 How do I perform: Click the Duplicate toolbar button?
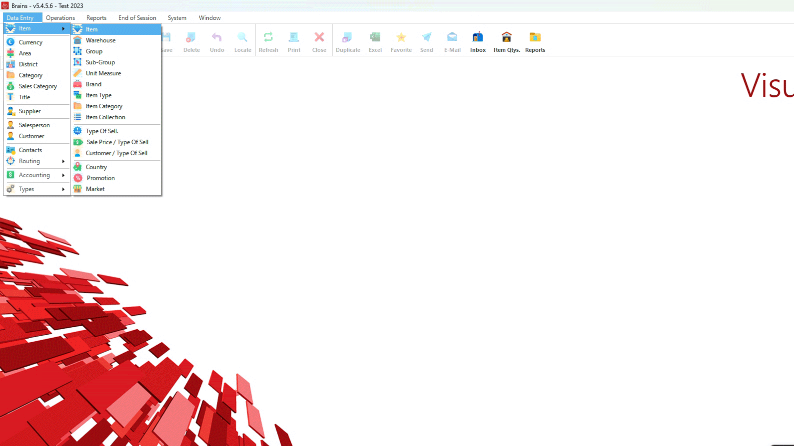[348, 42]
